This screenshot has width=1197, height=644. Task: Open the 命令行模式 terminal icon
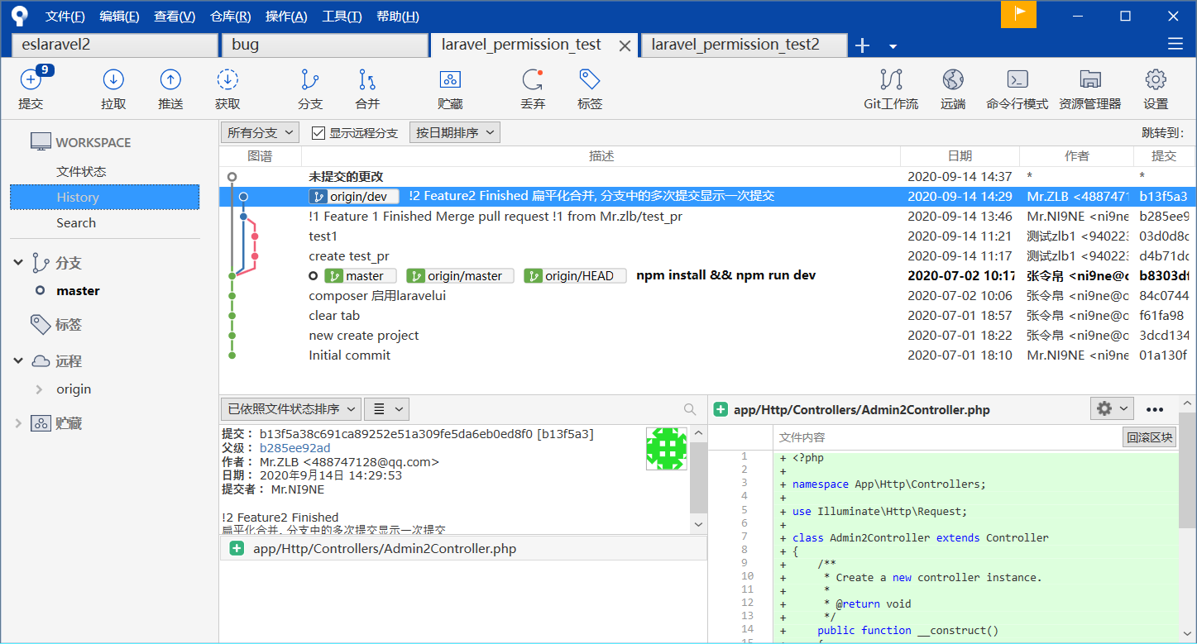pos(1017,80)
